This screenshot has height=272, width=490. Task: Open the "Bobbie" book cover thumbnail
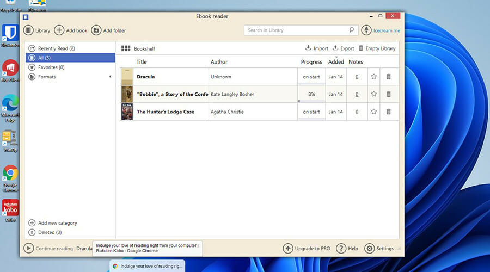click(x=127, y=94)
